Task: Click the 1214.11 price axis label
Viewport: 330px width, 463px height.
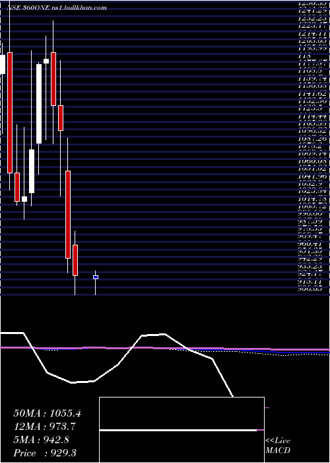Action: click(x=312, y=33)
